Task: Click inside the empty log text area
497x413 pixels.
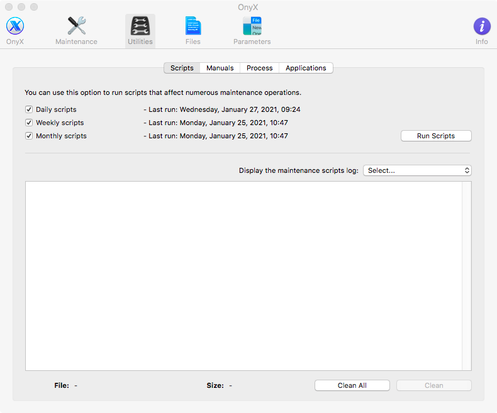Action: [x=243, y=276]
